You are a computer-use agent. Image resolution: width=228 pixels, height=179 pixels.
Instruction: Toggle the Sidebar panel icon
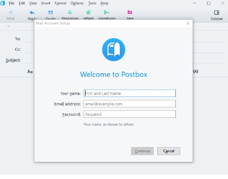tap(217, 12)
